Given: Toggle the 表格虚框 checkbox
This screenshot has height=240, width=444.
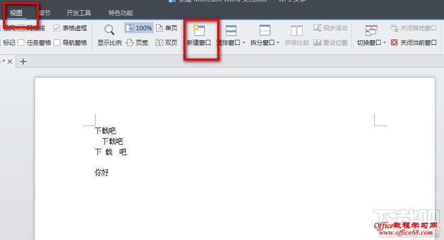Looking at the screenshot, I should tap(57, 28).
